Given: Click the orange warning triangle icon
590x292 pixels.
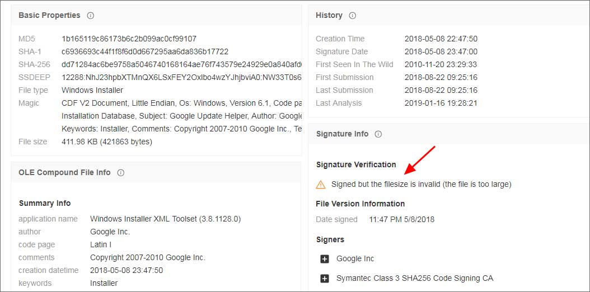Looking at the screenshot, I should pyautogui.click(x=321, y=185).
